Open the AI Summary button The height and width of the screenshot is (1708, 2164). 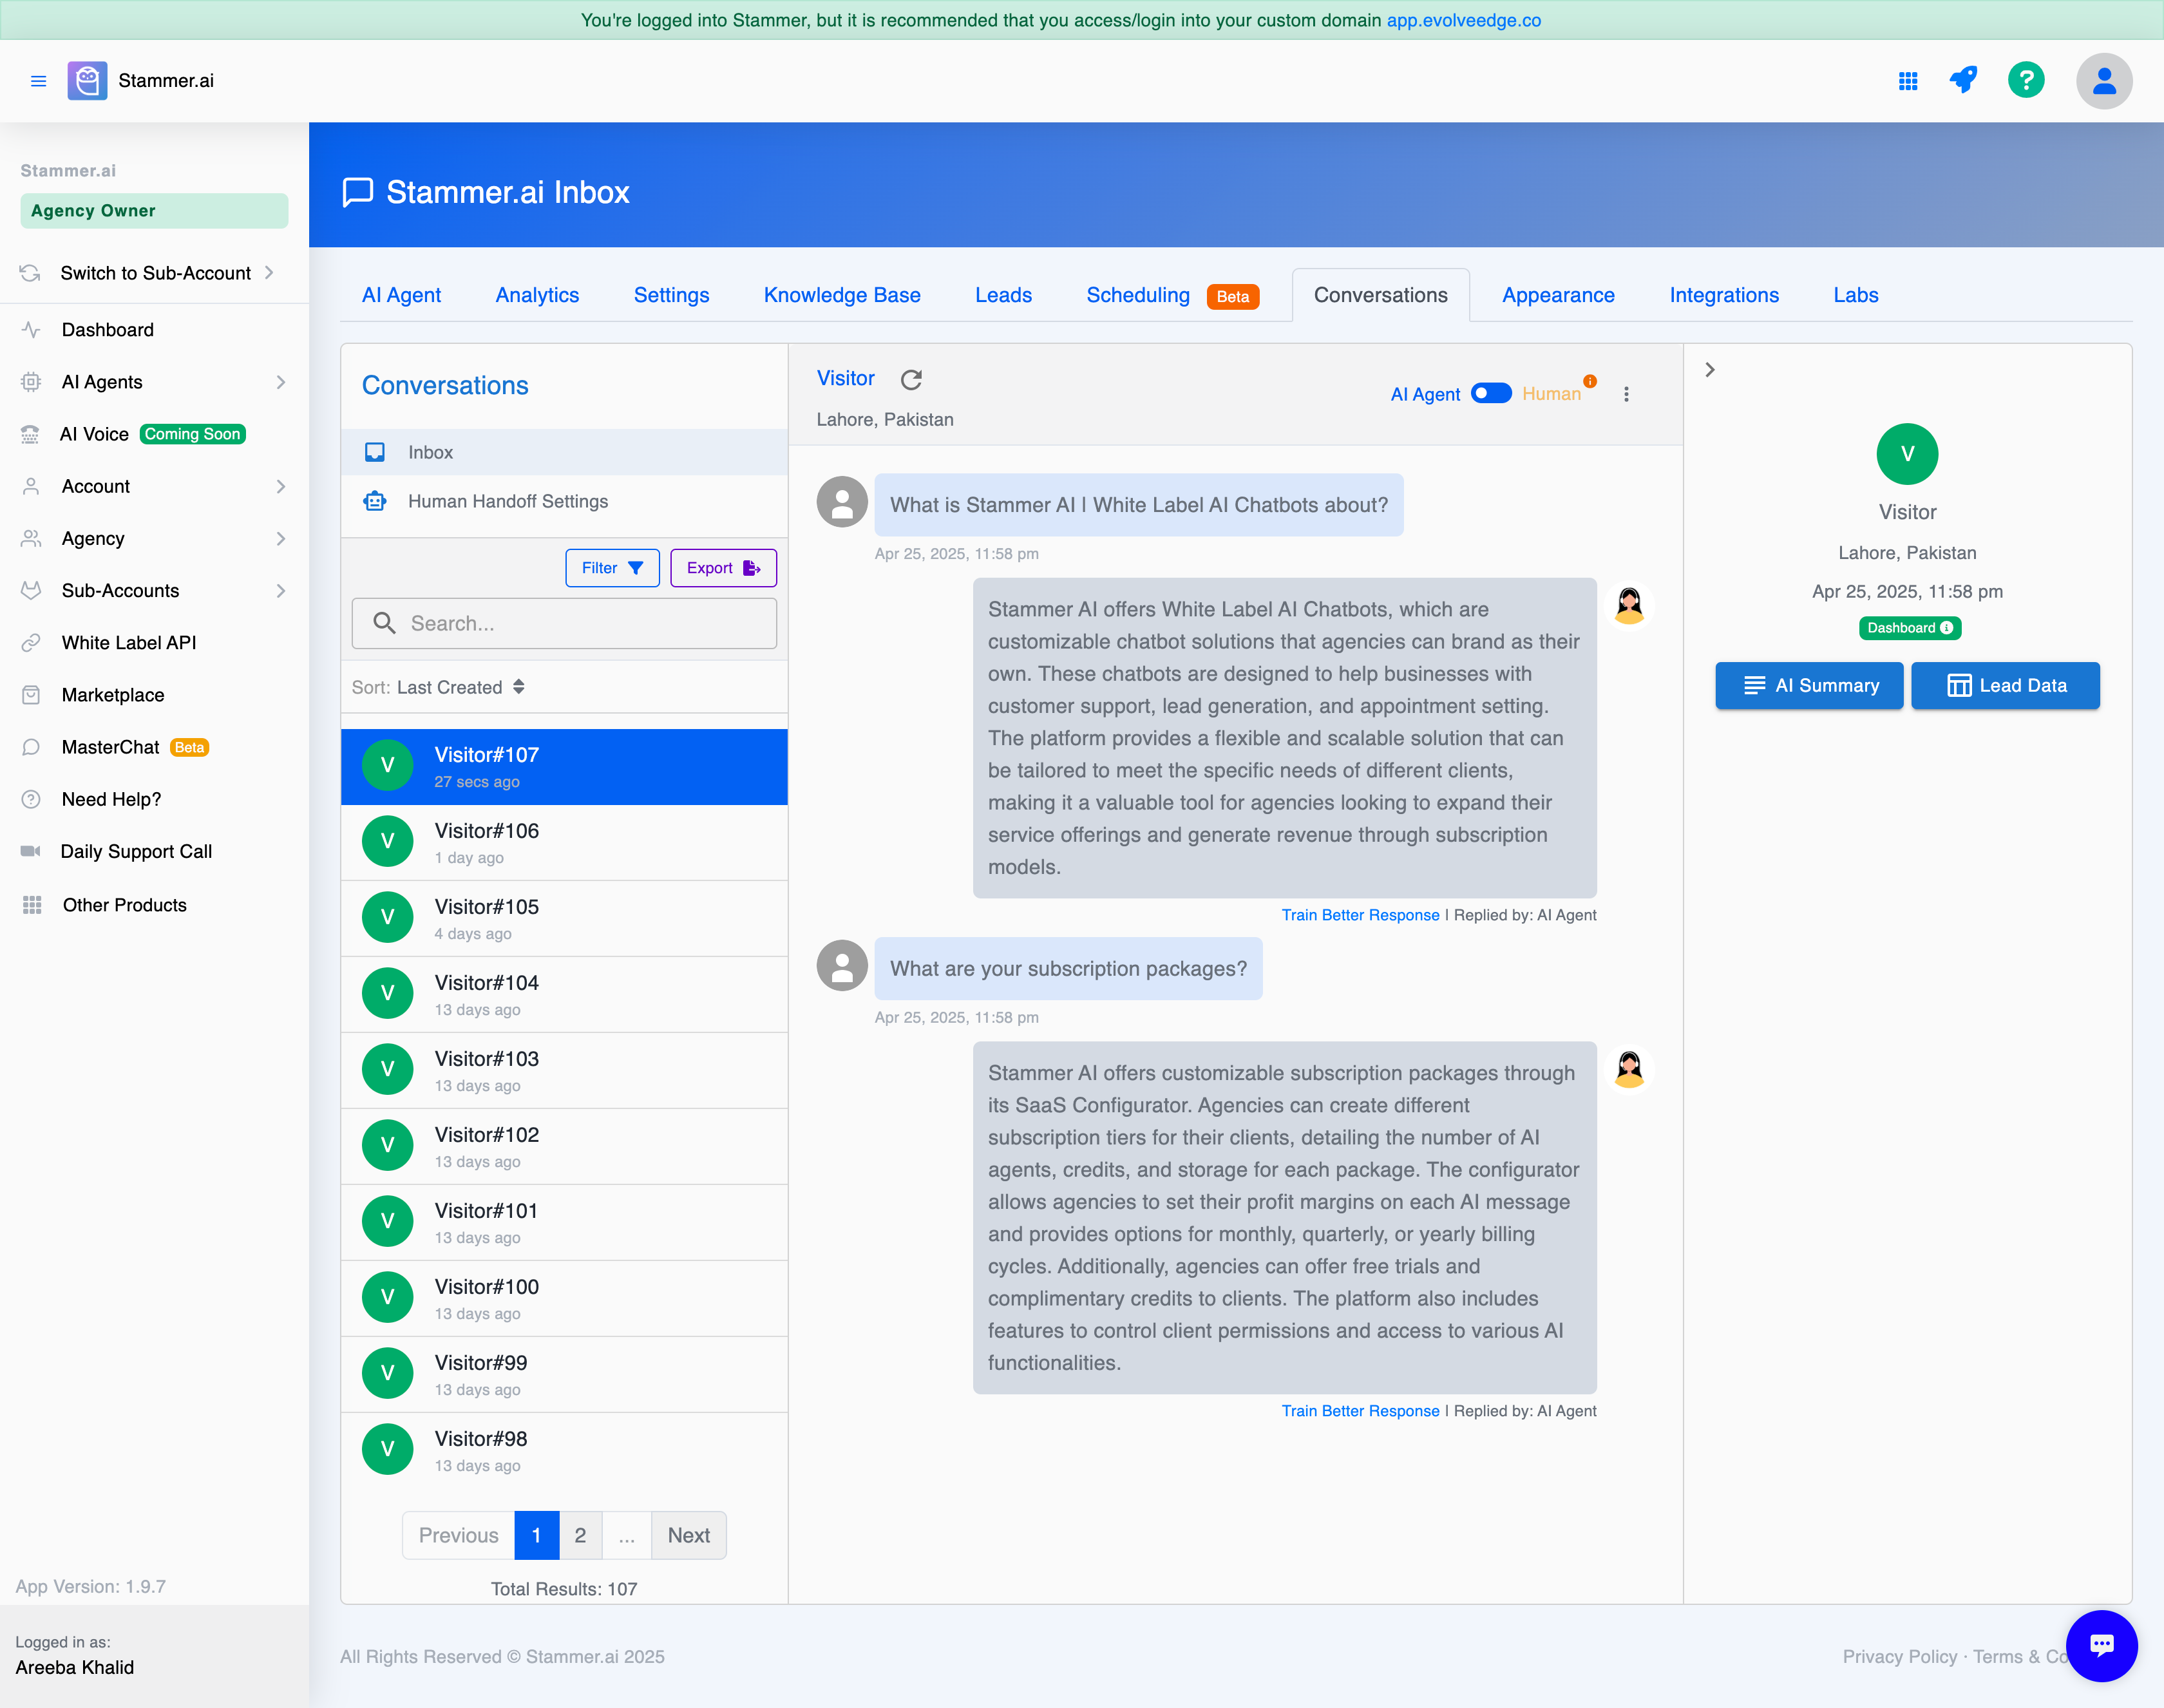pos(1809,685)
